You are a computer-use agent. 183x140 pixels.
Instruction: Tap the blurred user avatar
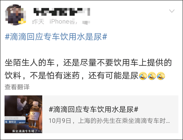click(x=15, y=15)
